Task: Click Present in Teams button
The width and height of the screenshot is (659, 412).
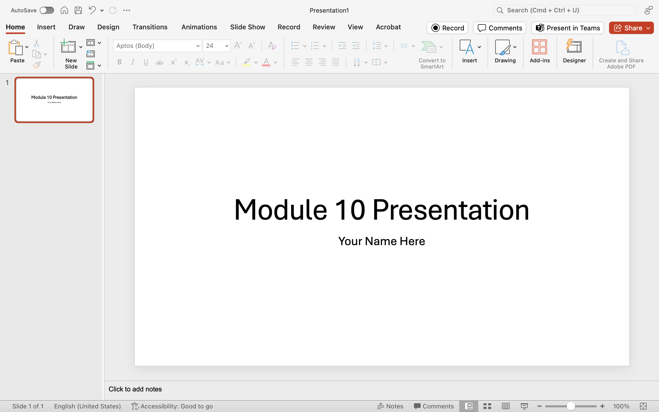Action: click(568, 28)
